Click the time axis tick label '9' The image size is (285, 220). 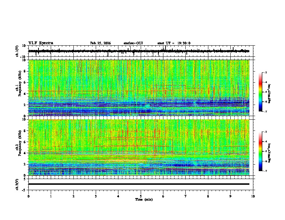[x=230, y=196]
